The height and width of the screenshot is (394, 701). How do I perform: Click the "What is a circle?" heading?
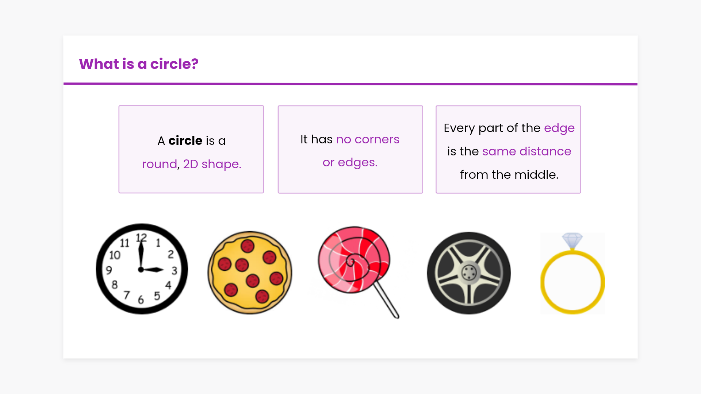click(x=139, y=64)
